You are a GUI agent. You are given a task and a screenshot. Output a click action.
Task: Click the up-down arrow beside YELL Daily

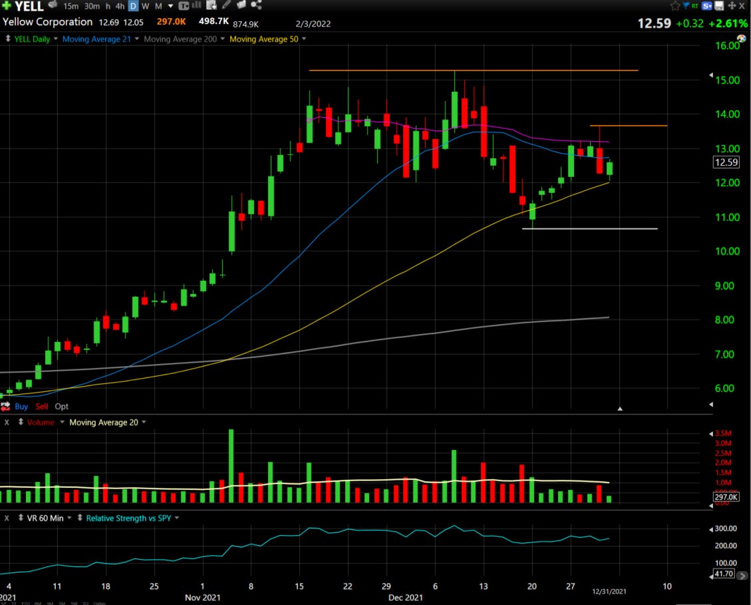8,39
